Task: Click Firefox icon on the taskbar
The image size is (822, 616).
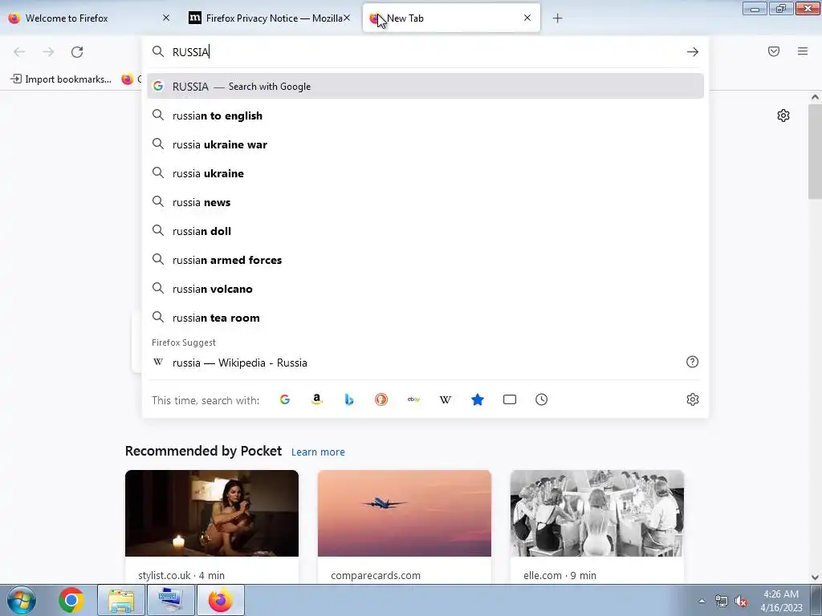Action: (221, 600)
